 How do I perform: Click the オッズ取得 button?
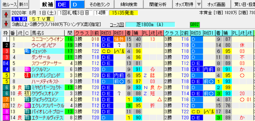point(185,5)
